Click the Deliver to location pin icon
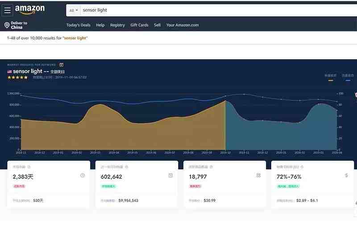357x227 pixels. pos(7,25)
